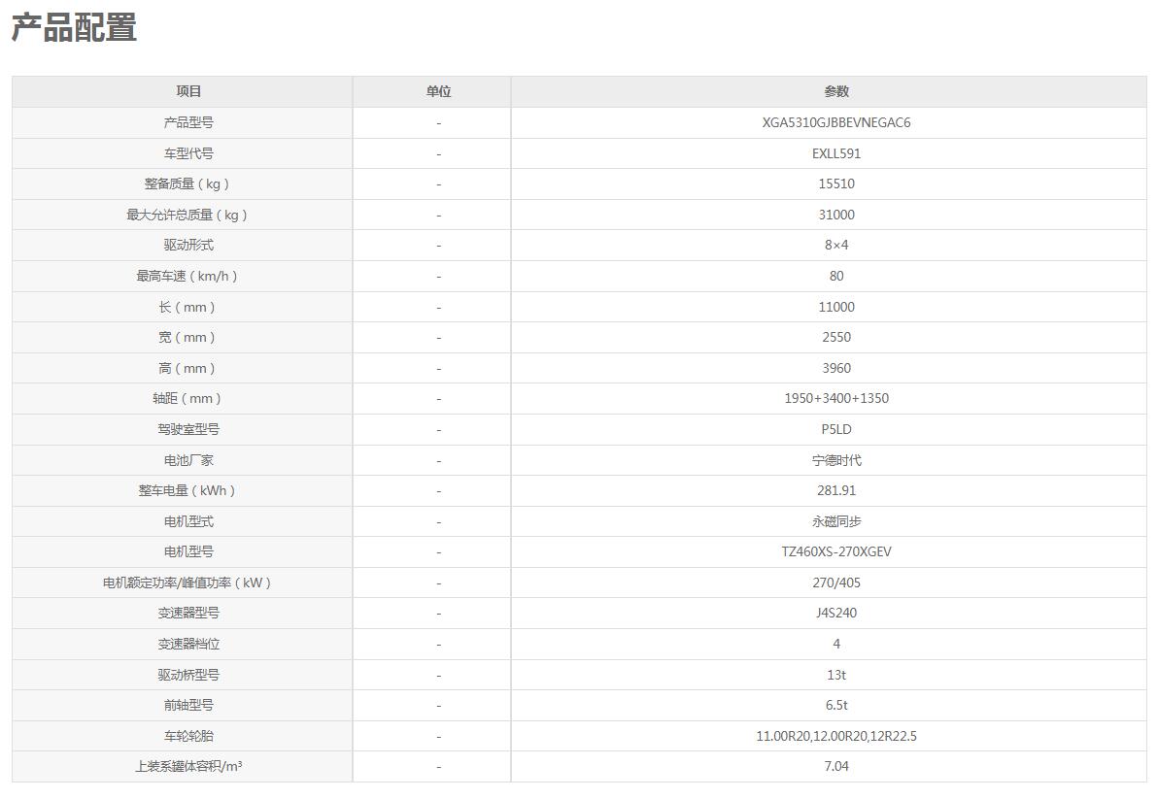Click the 产品配置 page heading
This screenshot has width=1158, height=799.
(74, 28)
